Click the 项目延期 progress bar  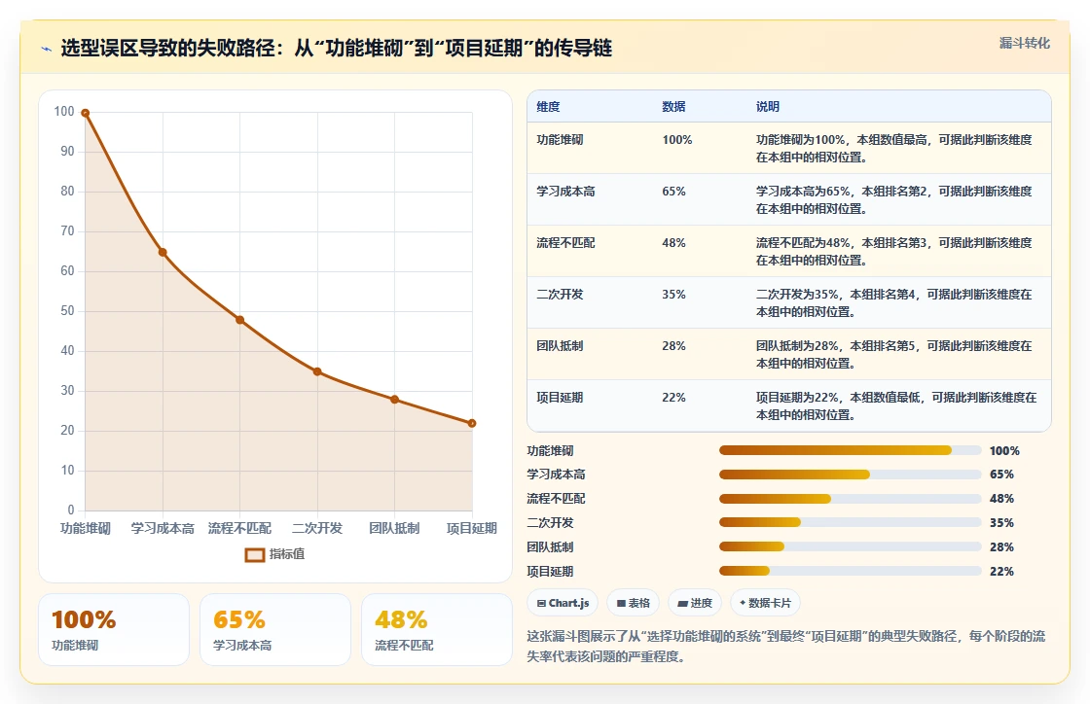coord(850,571)
